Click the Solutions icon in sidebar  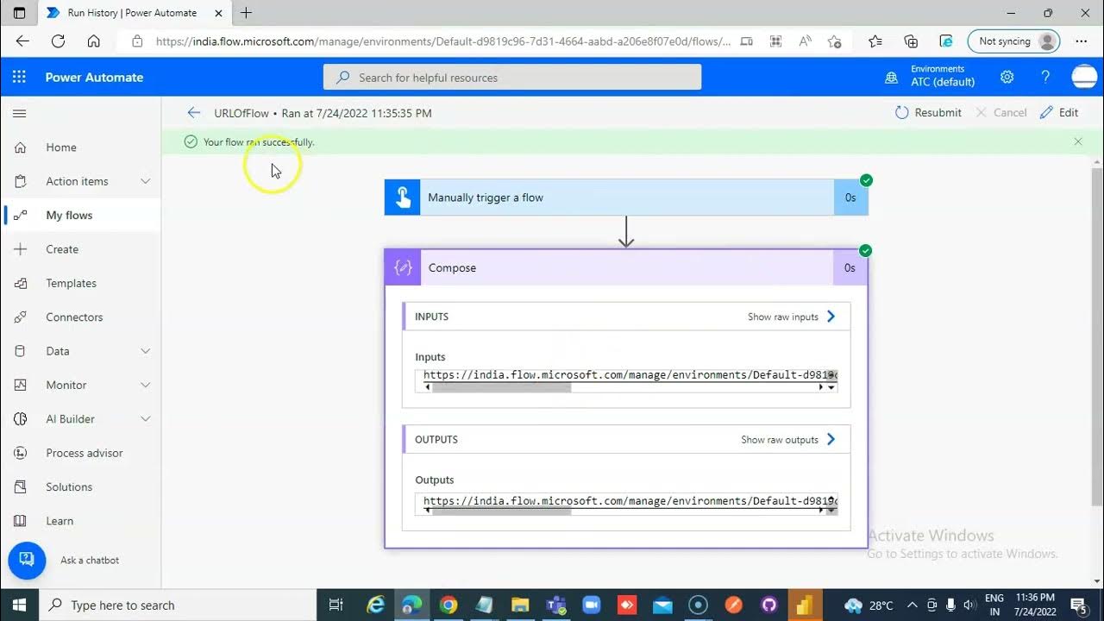pyautogui.click(x=20, y=486)
